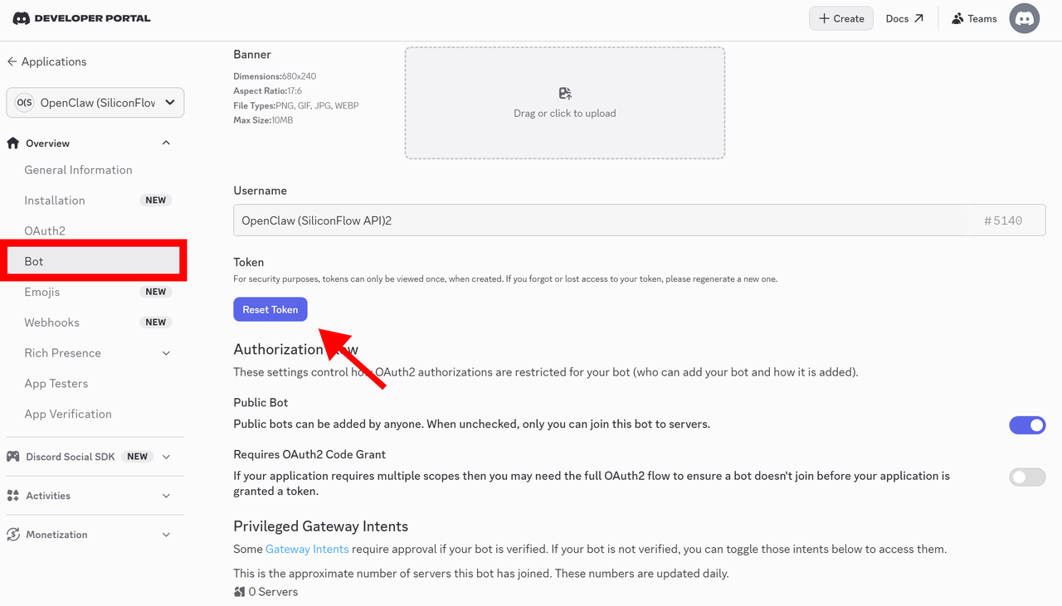Screen dimensions: 1062x606
Task: Click the #5140 discriminator text
Action: [1002, 221]
